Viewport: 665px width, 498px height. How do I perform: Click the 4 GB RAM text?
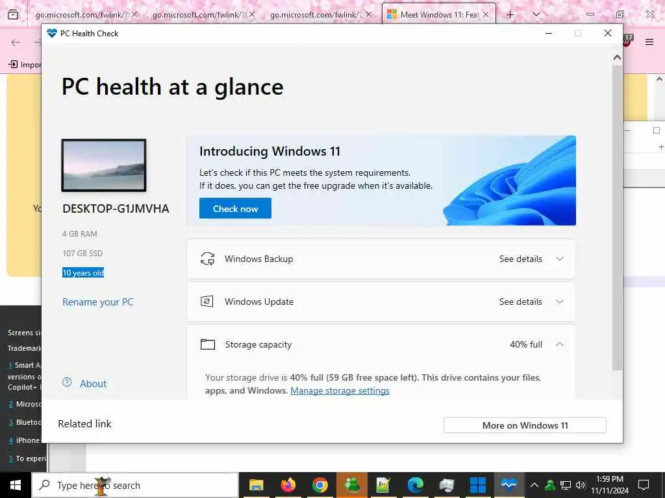coord(80,233)
